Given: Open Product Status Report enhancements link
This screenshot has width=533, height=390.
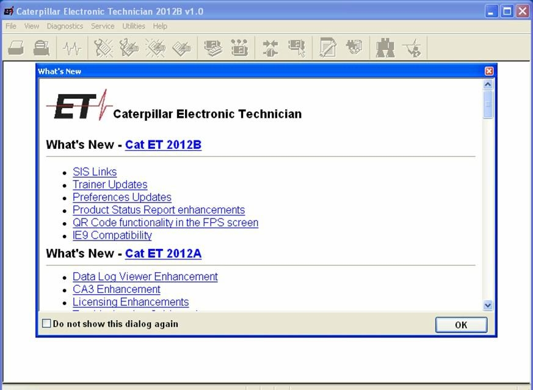Looking at the screenshot, I should point(158,210).
